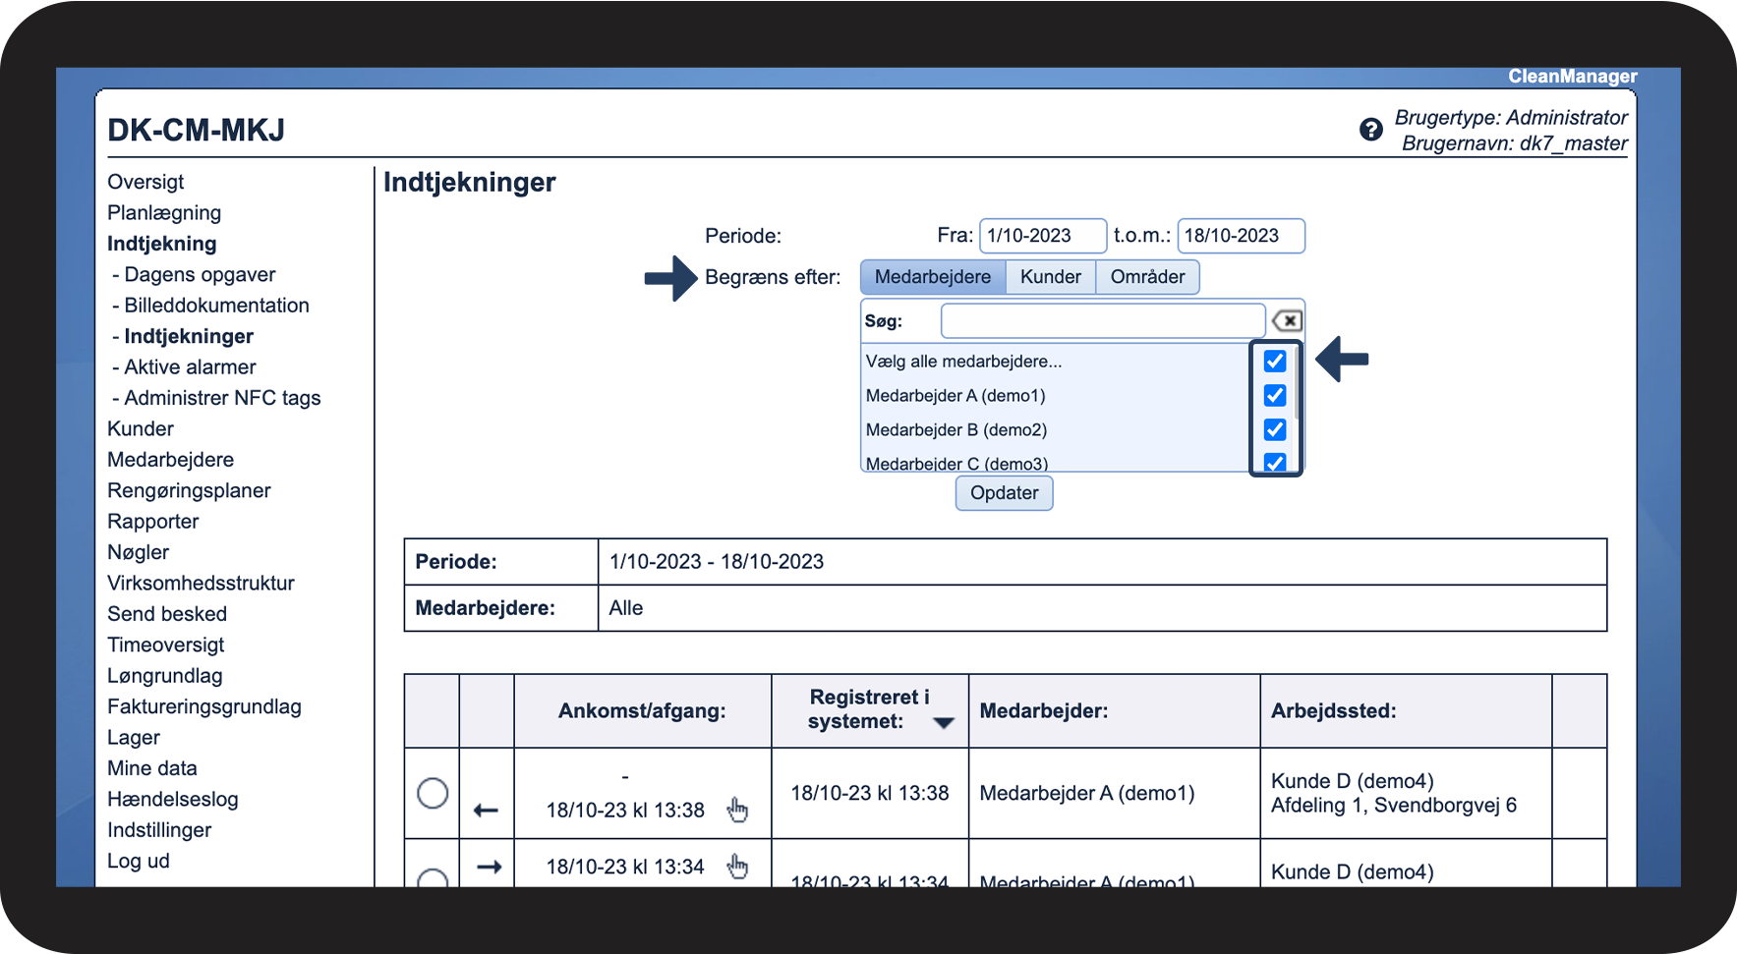Image resolution: width=1737 pixels, height=954 pixels.
Task: Click the hand icon beside 18/10-23 kl 13:38
Action: pos(737,810)
